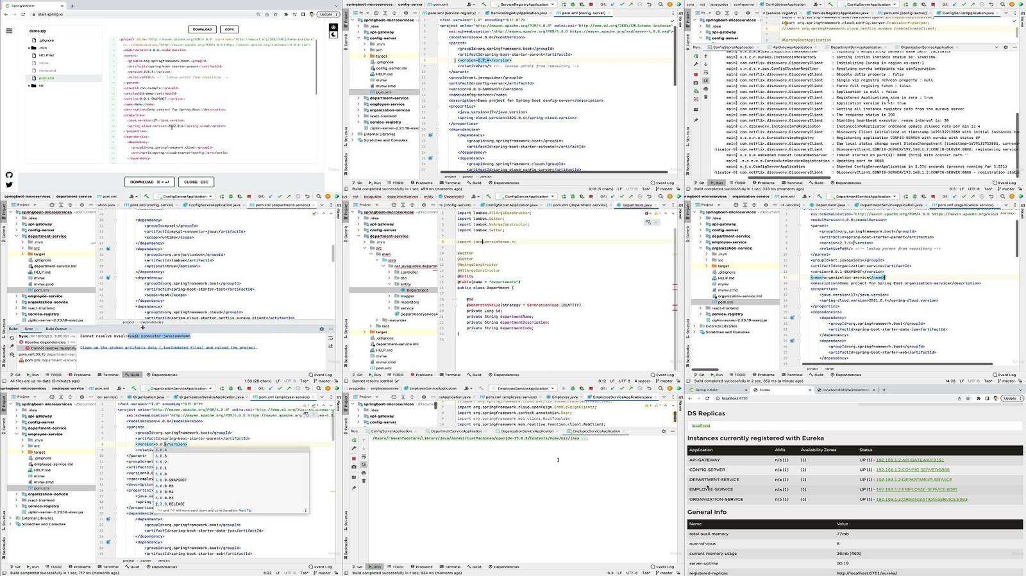Expand the src folder in the demo.zip file list
Image resolution: width=1026 pixels, height=576 pixels.
30,85
